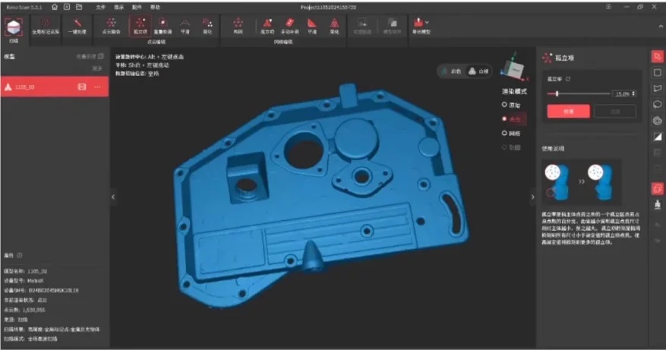Select 网格 render mode radio button
The height and width of the screenshot is (350, 666).
503,133
